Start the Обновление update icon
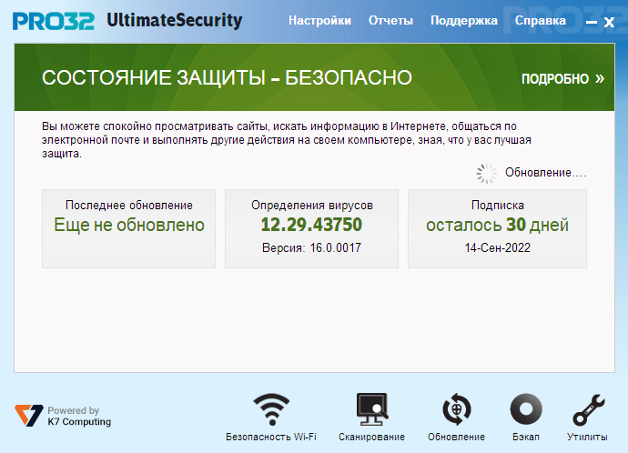This screenshot has width=628, height=453. click(457, 409)
